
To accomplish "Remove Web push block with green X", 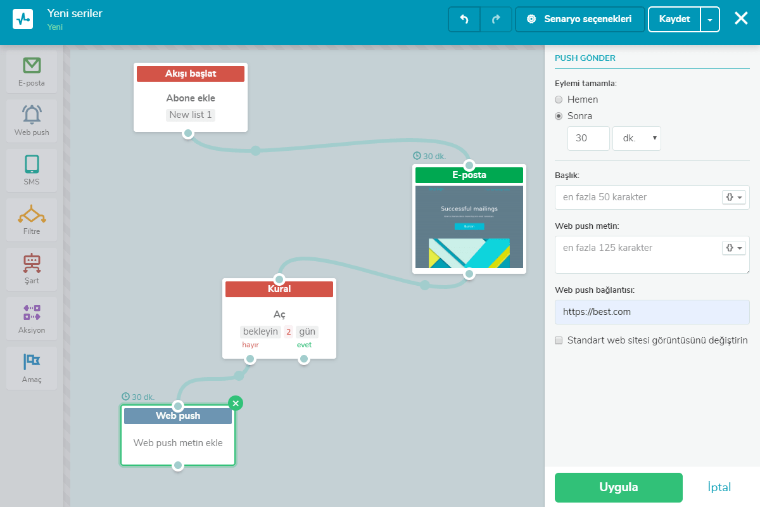I will coord(235,403).
